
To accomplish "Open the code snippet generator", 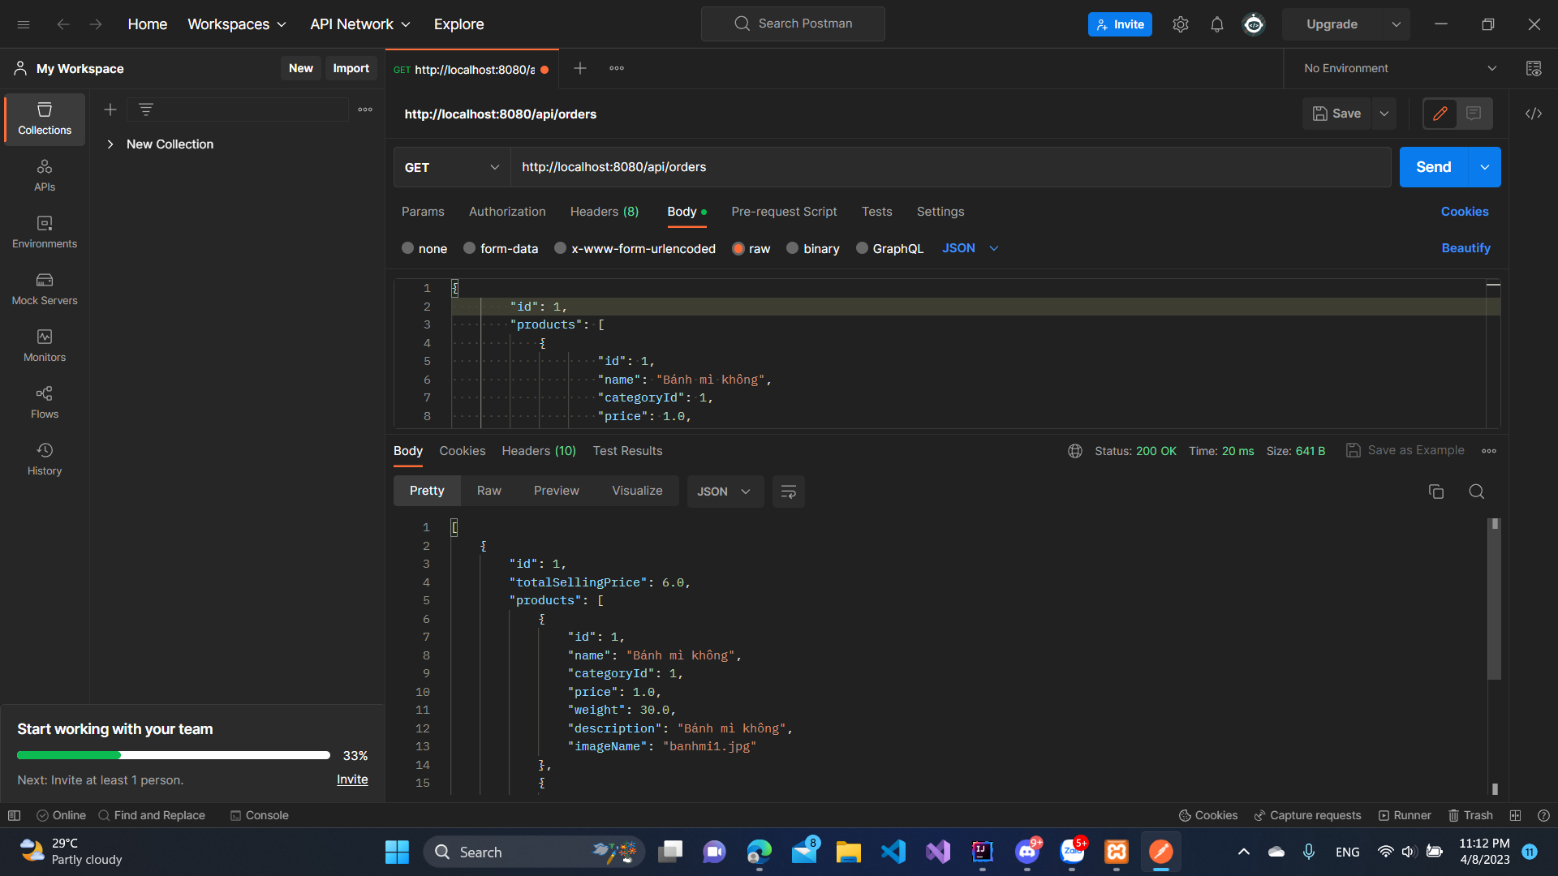I will [x=1534, y=114].
